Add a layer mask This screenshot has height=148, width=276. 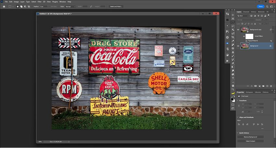coord(256,86)
